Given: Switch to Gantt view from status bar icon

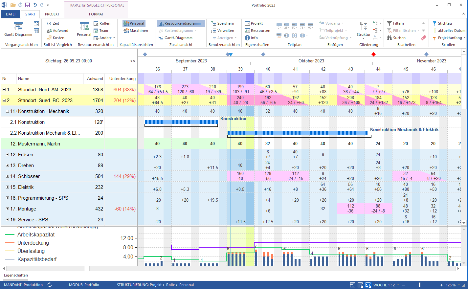Looking at the screenshot, I should (x=352, y=285).
